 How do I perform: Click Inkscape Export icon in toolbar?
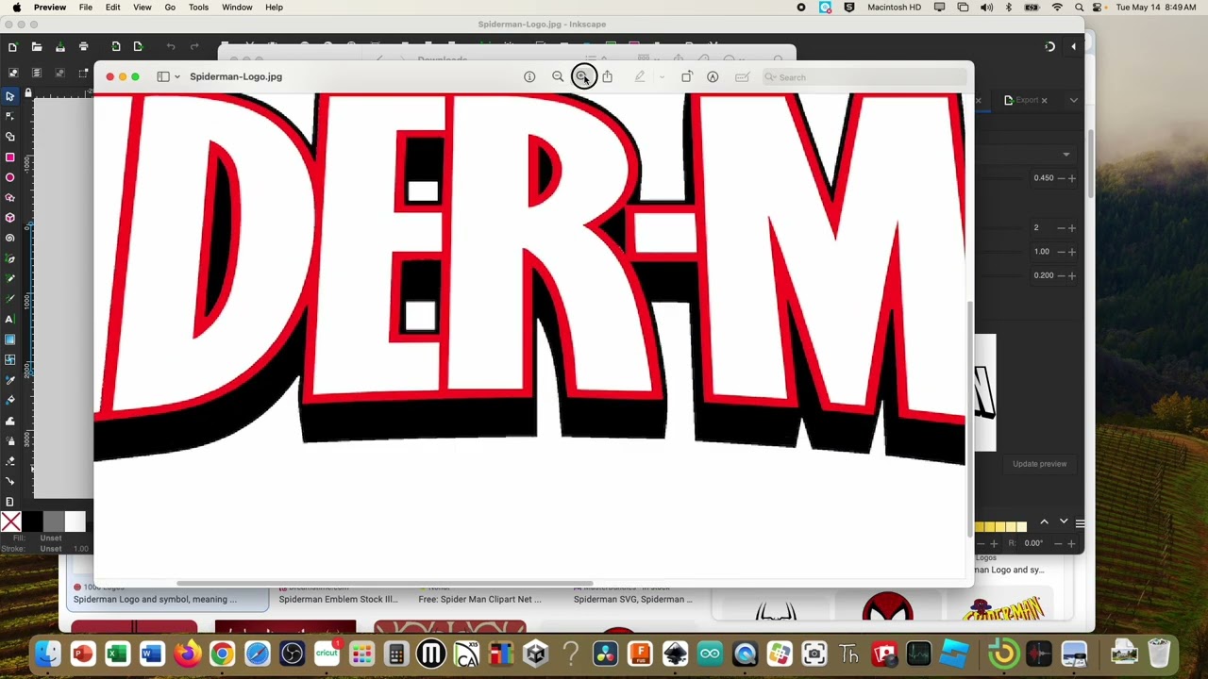tap(138, 46)
